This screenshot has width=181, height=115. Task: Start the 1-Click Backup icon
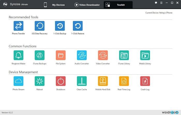pos(60,26)
